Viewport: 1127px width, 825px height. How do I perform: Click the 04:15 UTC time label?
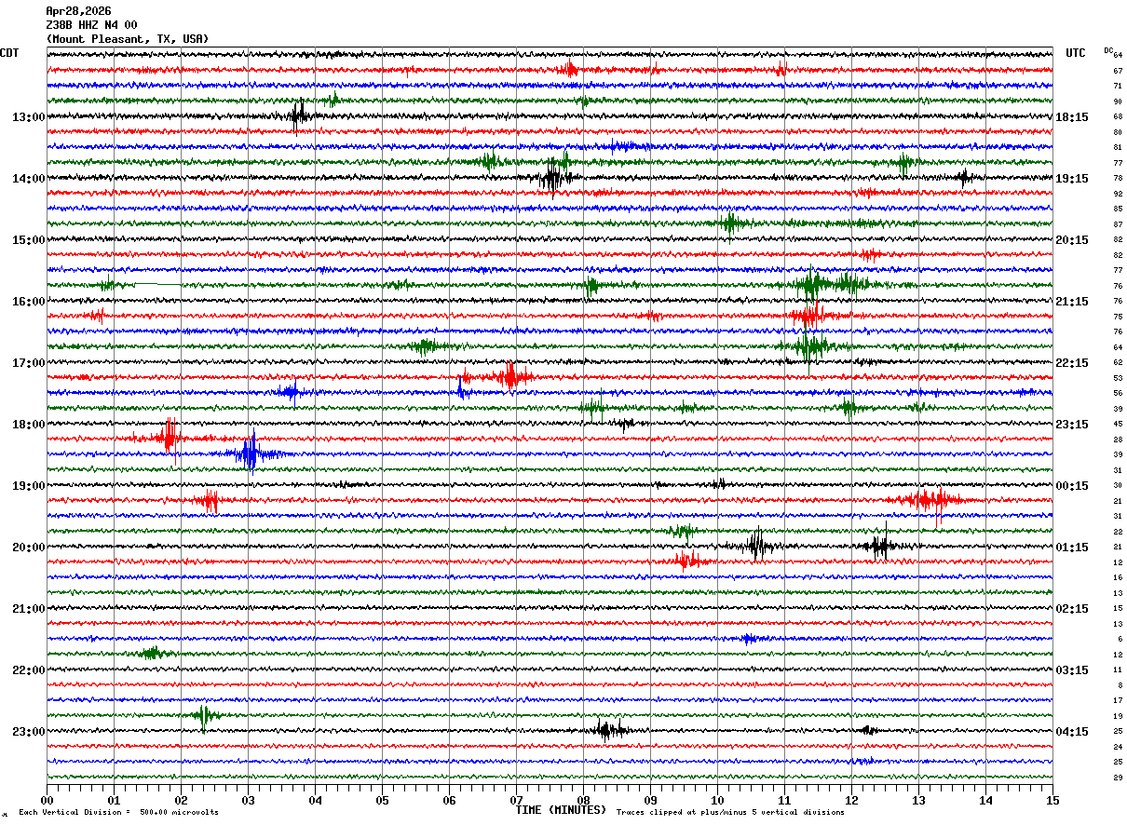click(1071, 732)
